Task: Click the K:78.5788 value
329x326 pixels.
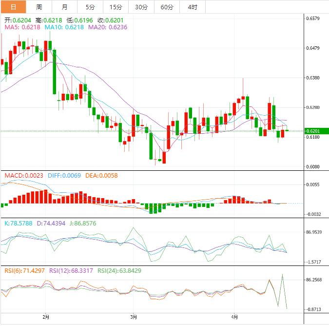Action: 19,223
